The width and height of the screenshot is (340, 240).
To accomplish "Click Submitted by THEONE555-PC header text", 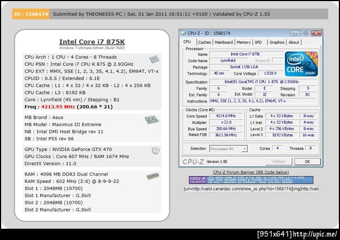I will pyautogui.click(x=87, y=14).
